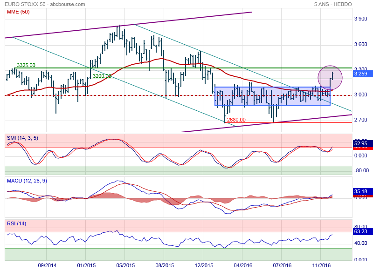Select the "RSI (14)" indicator label
The width and height of the screenshot is (373, 270).
(x=16, y=223)
